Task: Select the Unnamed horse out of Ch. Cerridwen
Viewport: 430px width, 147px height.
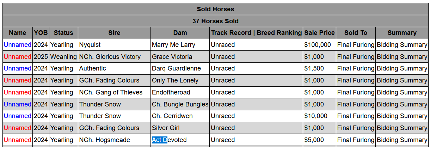Action: pyautogui.click(x=17, y=116)
